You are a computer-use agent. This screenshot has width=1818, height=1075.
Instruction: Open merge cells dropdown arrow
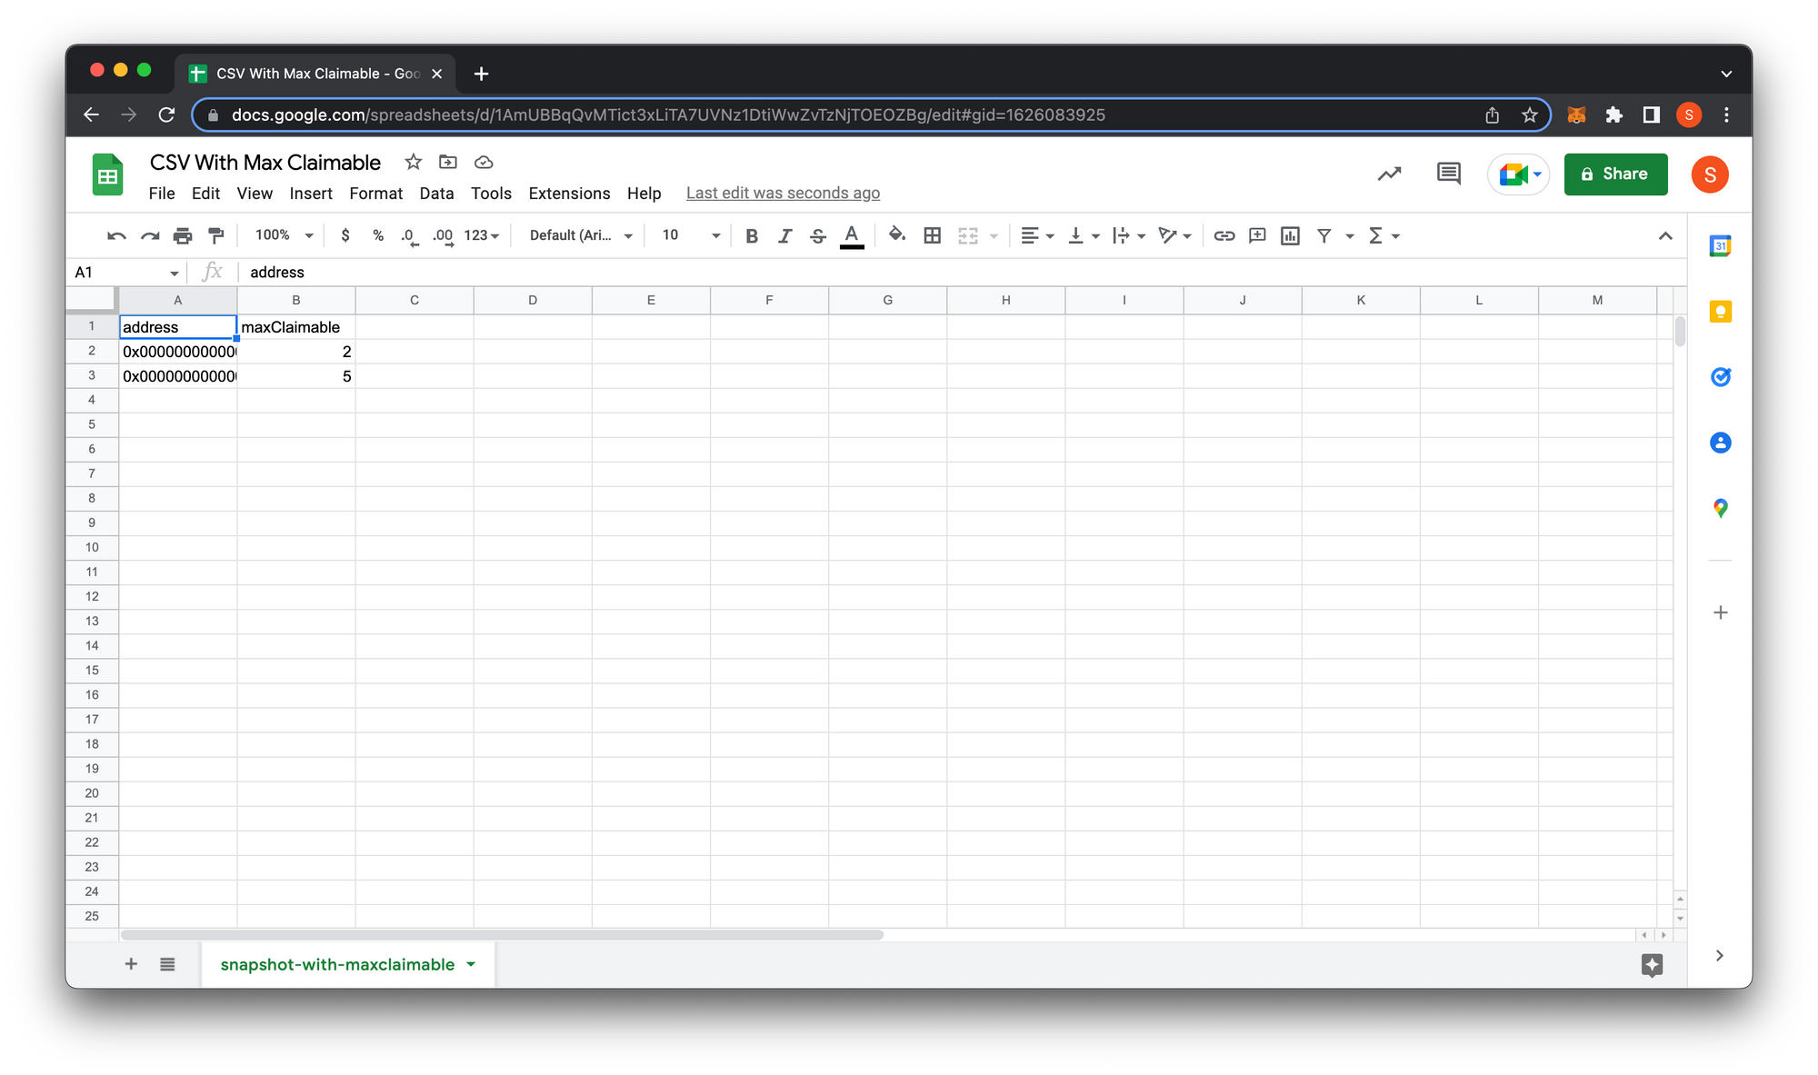(994, 236)
